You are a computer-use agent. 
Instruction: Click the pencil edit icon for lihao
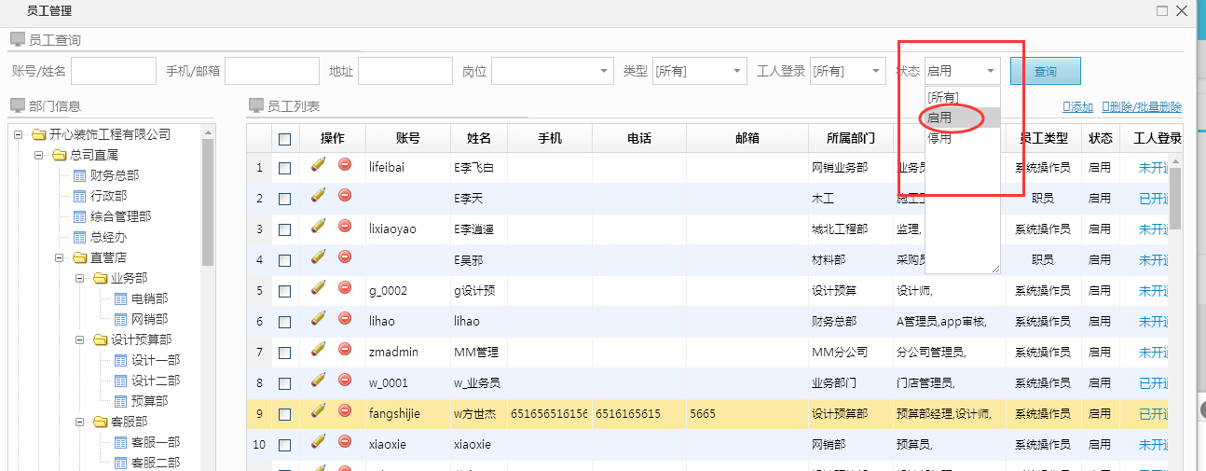tap(318, 319)
